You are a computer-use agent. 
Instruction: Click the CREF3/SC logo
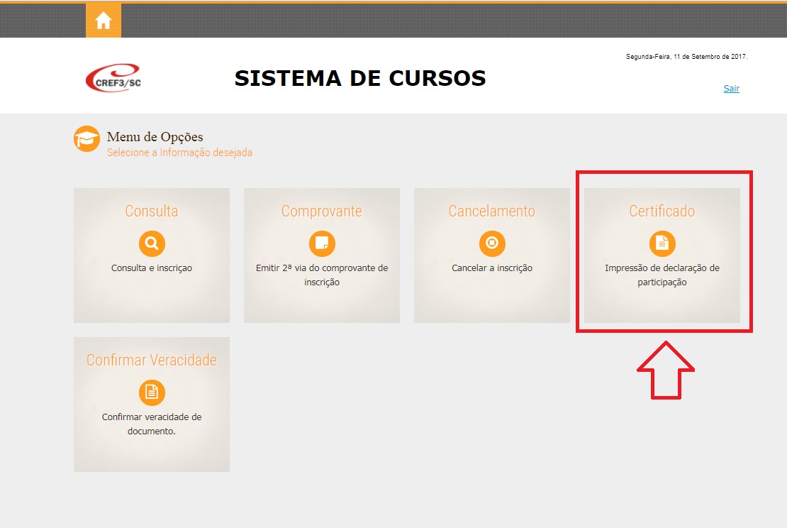point(113,78)
